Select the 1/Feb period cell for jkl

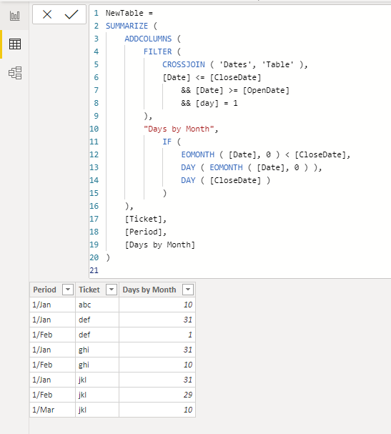point(53,395)
